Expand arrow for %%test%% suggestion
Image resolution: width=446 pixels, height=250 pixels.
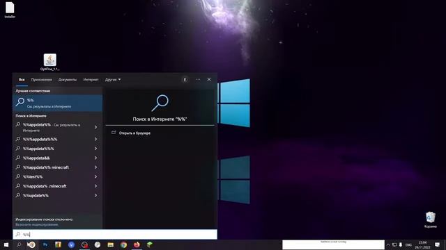click(x=96, y=176)
